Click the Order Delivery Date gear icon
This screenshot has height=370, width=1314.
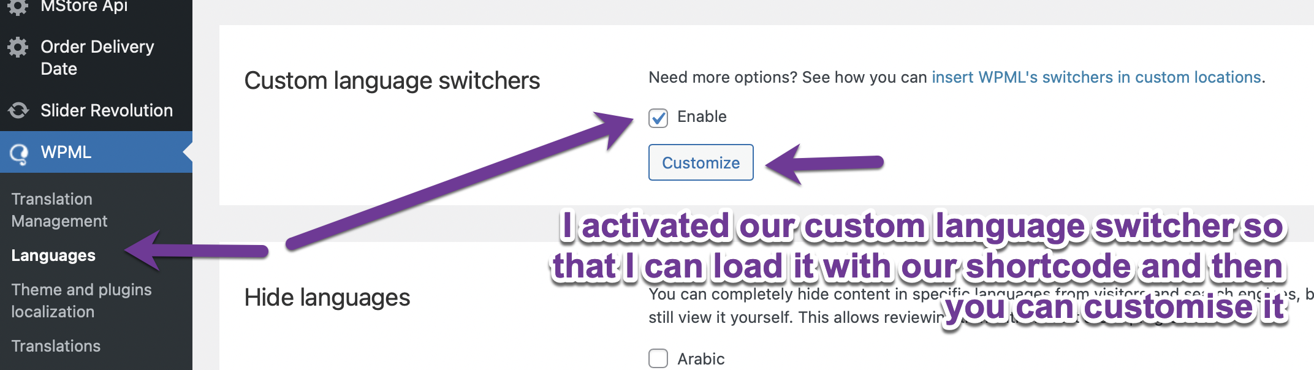coord(18,47)
